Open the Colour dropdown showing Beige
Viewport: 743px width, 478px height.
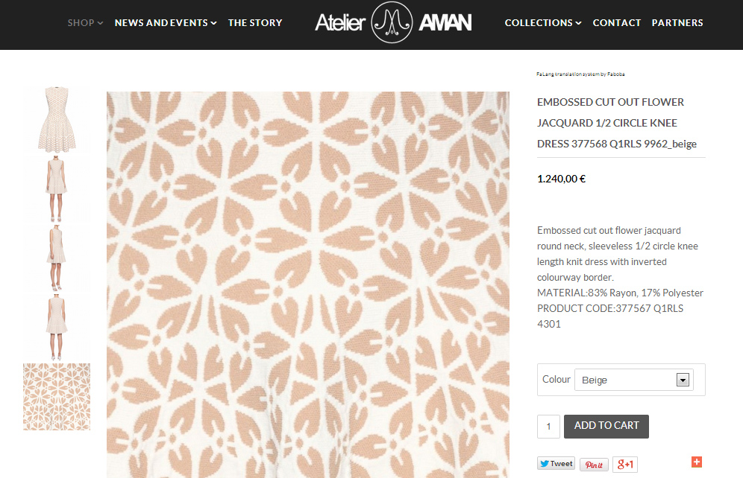[633, 380]
